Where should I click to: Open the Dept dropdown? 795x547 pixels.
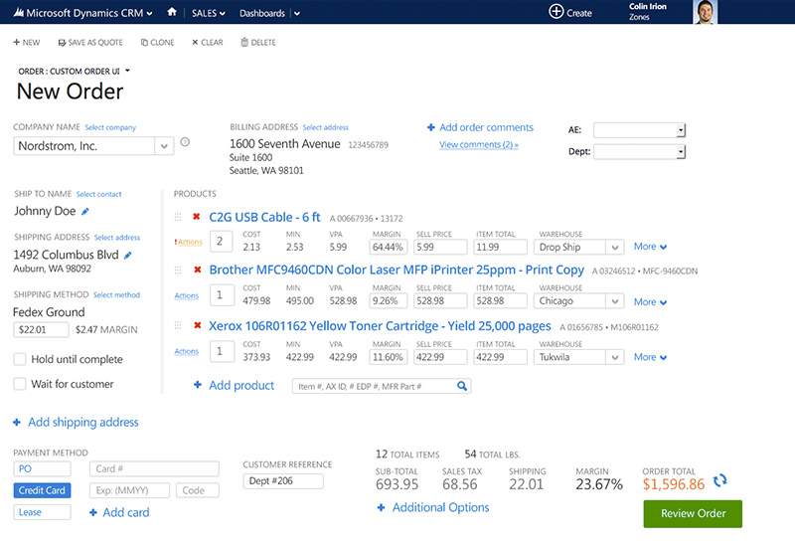point(681,152)
